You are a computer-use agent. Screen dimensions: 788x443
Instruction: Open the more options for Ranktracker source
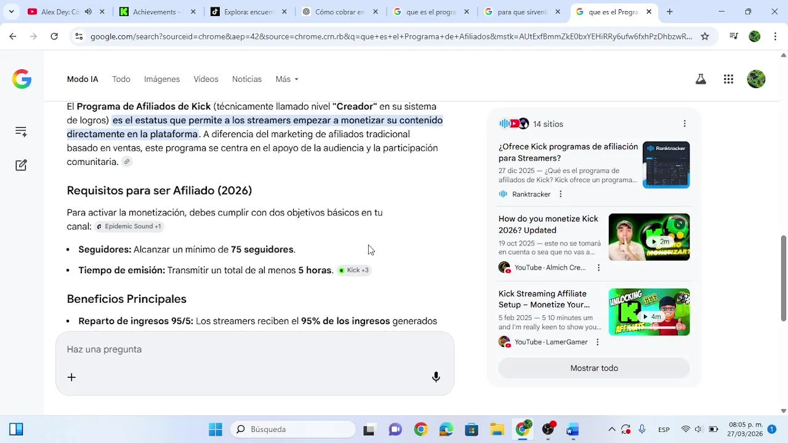point(560,194)
